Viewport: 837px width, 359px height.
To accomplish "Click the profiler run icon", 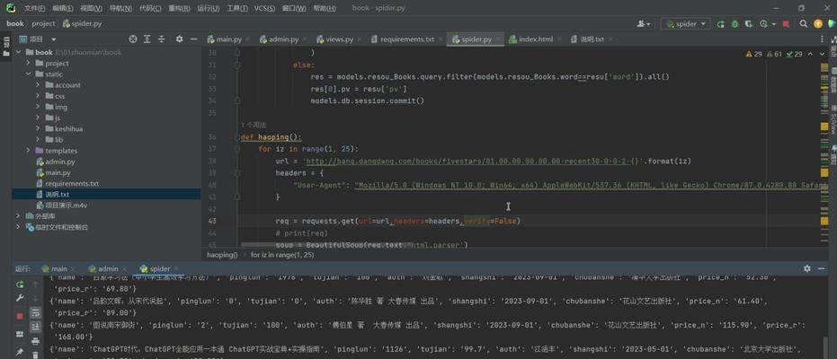I will (763, 24).
